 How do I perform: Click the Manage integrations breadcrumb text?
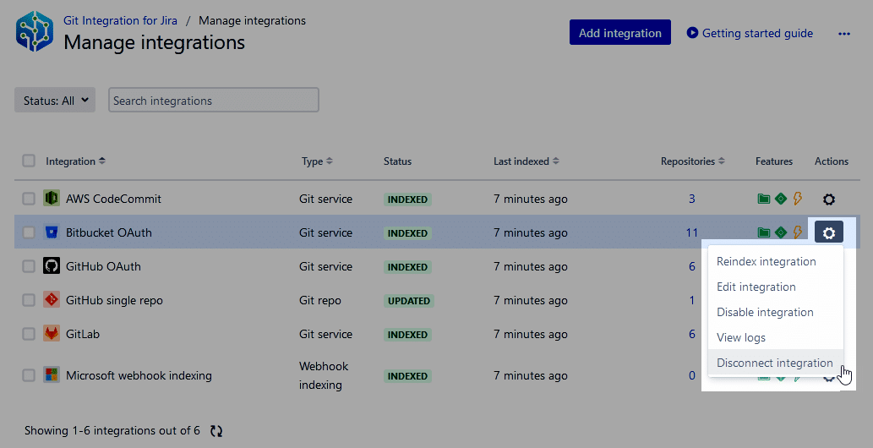pos(252,20)
